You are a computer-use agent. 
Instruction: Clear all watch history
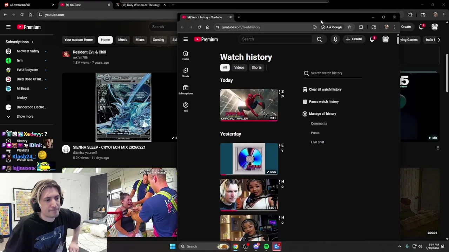pyautogui.click(x=322, y=89)
